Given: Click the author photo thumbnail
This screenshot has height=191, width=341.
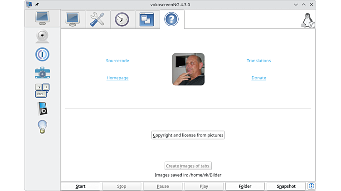Looking at the screenshot, I should click(188, 69).
